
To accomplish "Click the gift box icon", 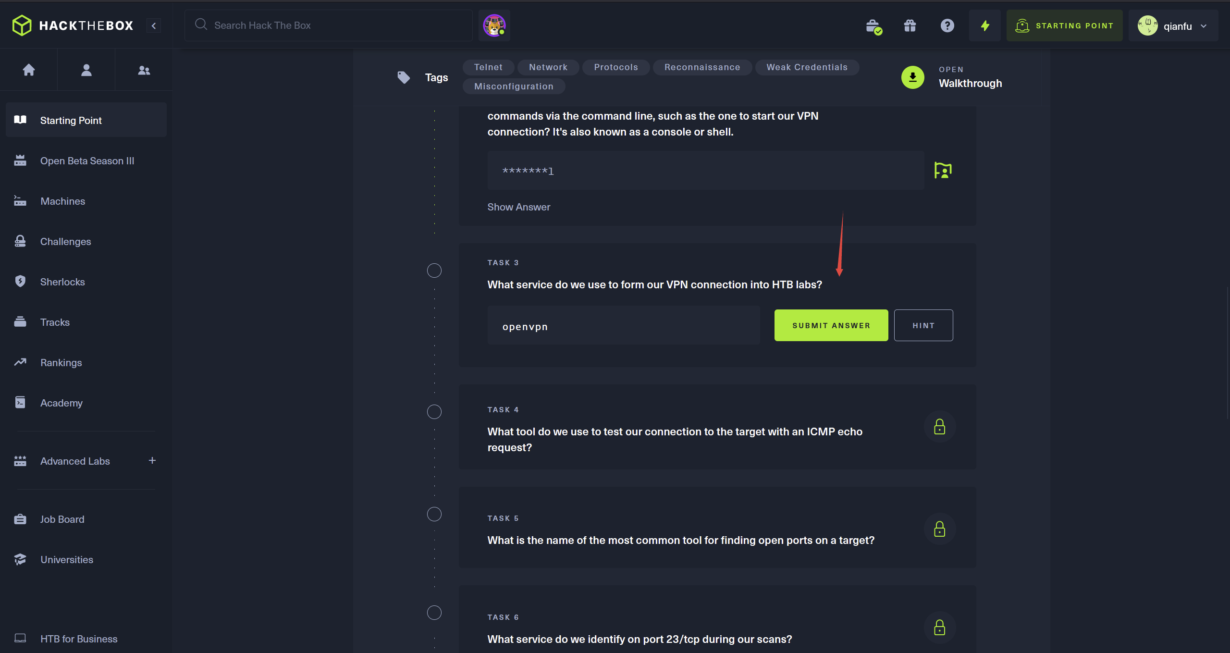I will 910,25.
